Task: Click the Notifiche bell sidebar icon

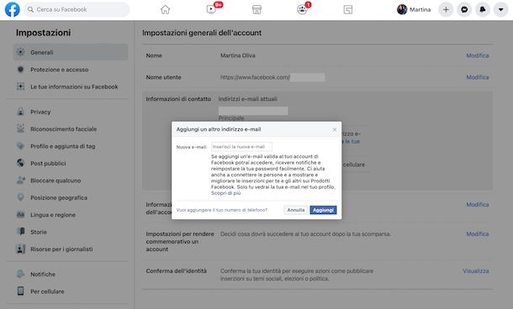Action: [x=20, y=274]
